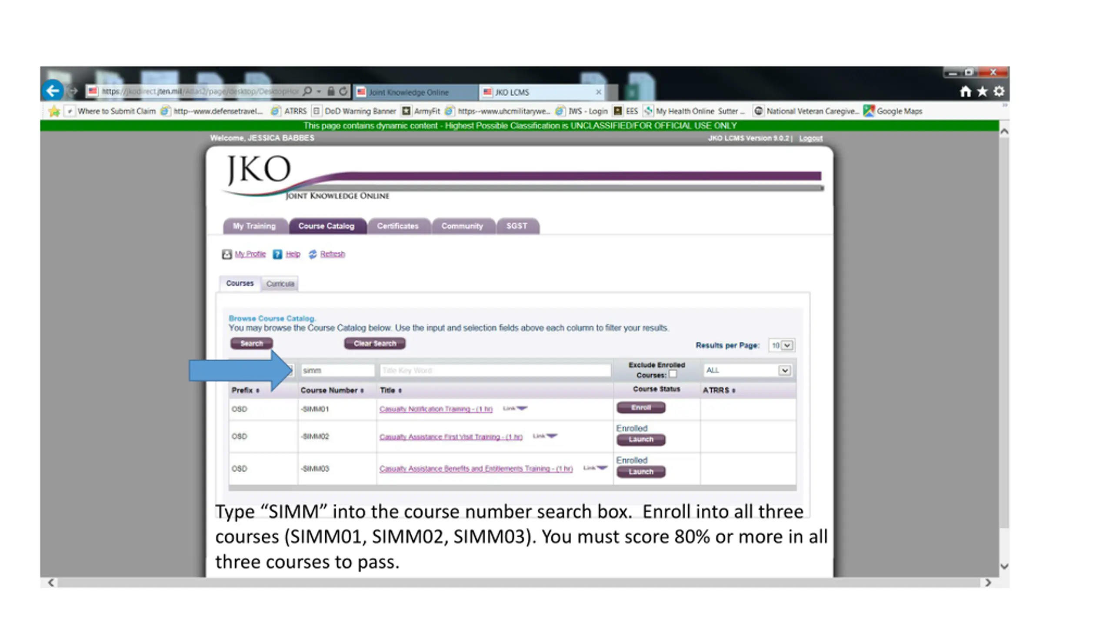Open the ATRRS filter ALL dropdown
This screenshot has height=626, width=1113.
tap(747, 370)
